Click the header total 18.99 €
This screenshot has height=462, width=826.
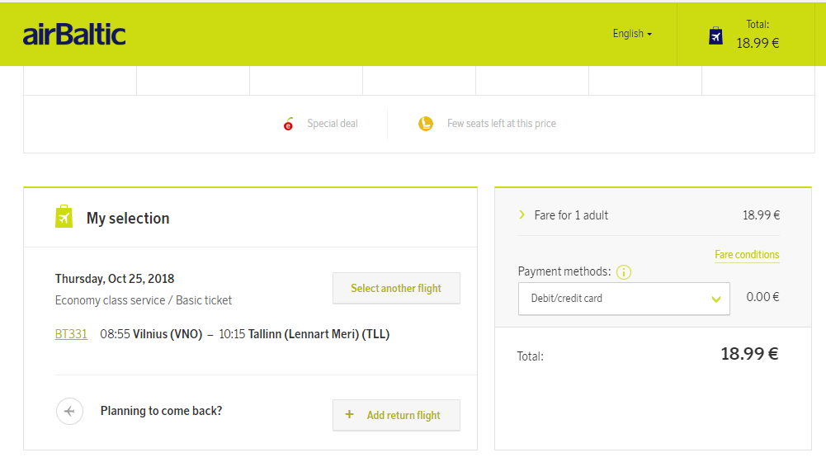[758, 43]
